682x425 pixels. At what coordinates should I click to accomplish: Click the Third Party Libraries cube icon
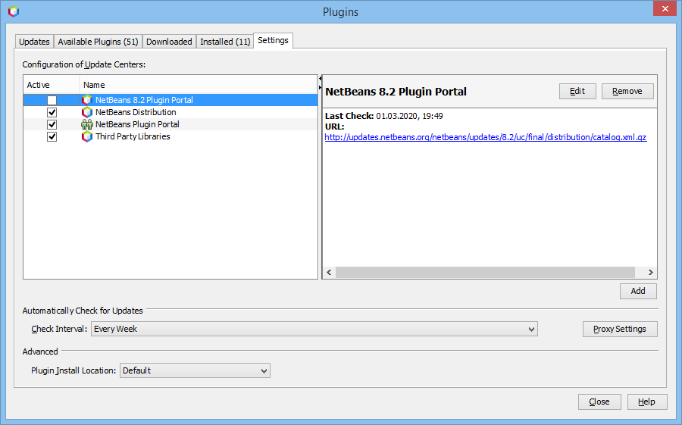pyautogui.click(x=87, y=136)
